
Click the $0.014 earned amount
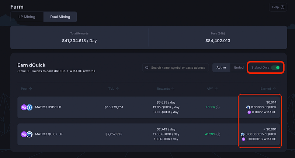(x=271, y=103)
